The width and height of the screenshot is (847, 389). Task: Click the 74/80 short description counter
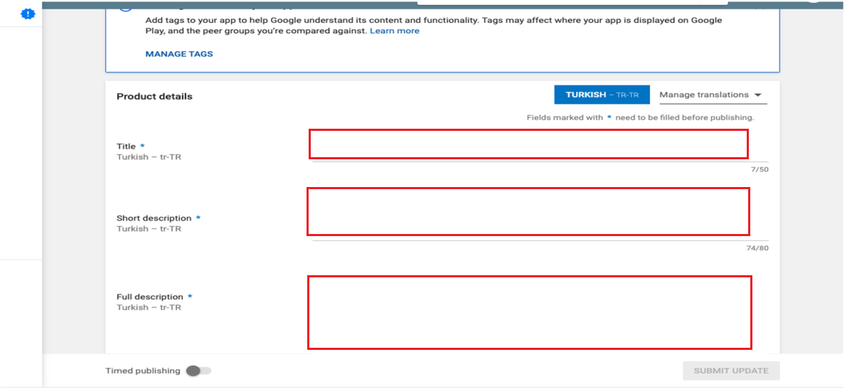pos(758,248)
